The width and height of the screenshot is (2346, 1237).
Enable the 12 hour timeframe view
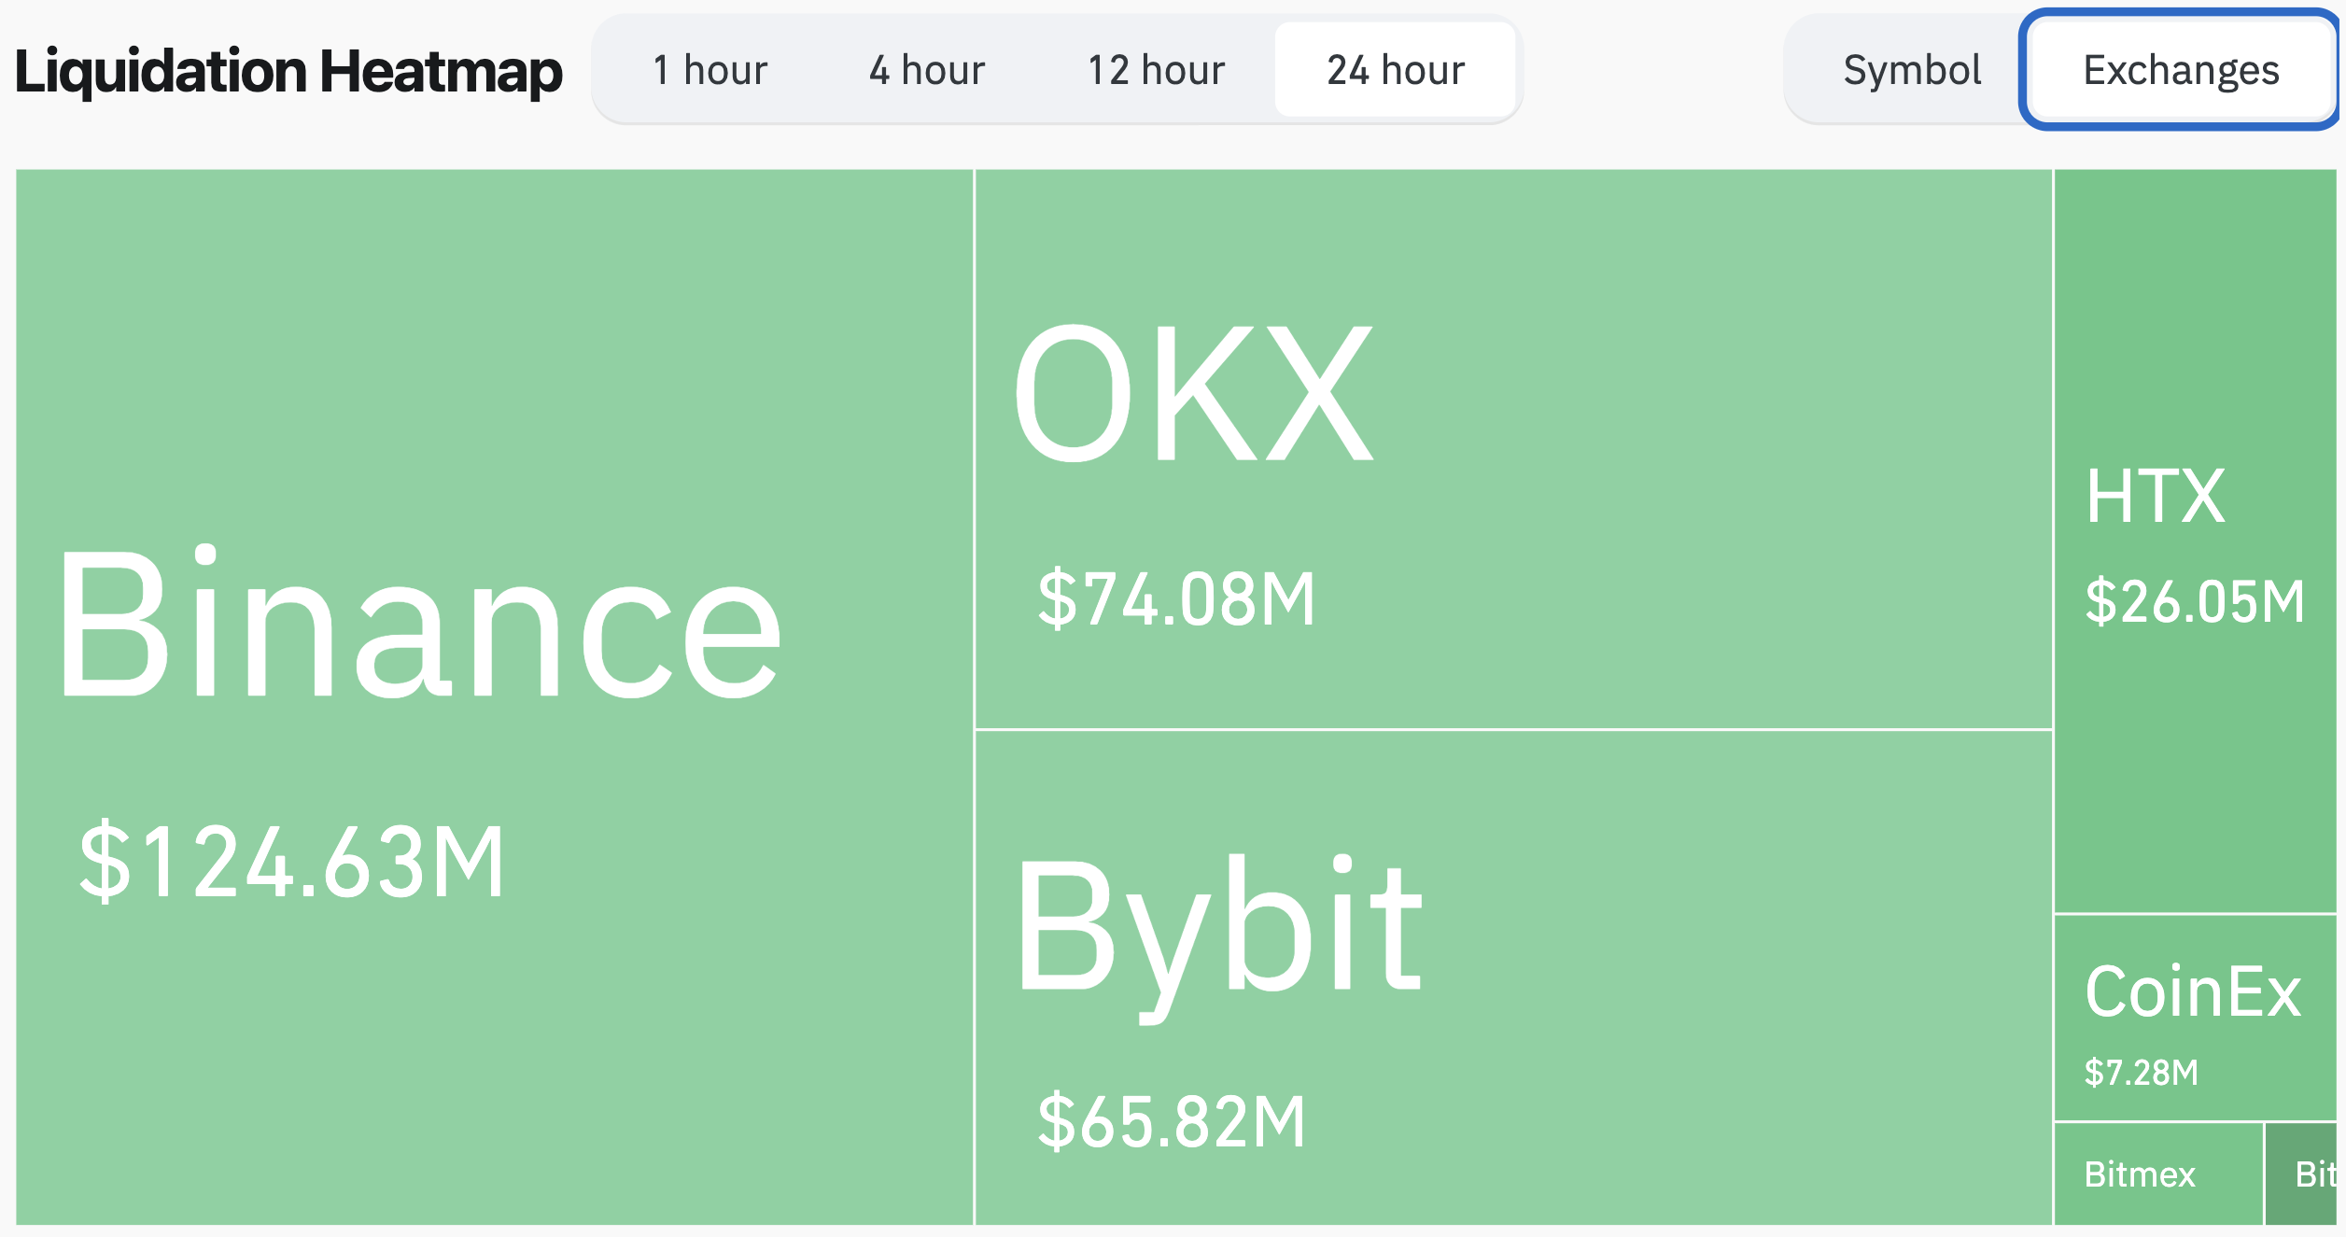(1157, 69)
